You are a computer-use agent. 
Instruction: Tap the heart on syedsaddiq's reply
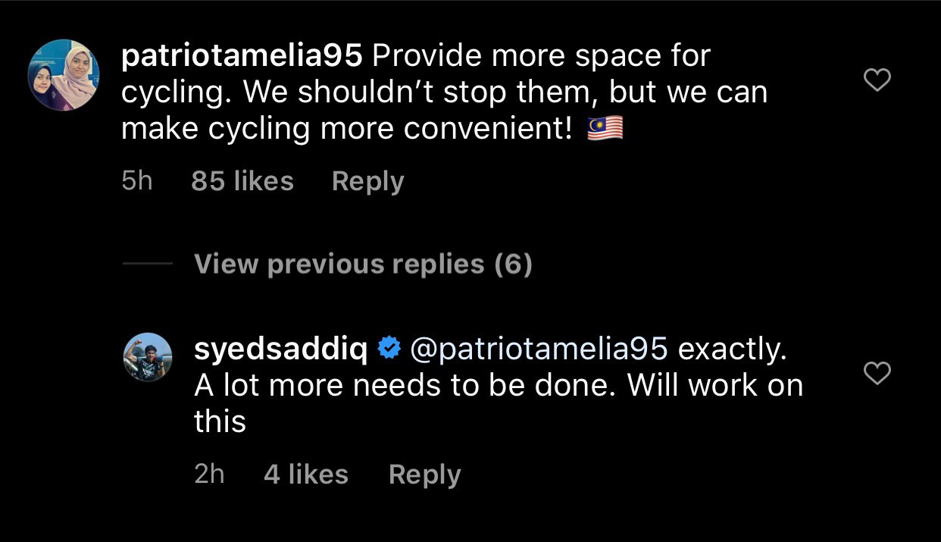877,373
